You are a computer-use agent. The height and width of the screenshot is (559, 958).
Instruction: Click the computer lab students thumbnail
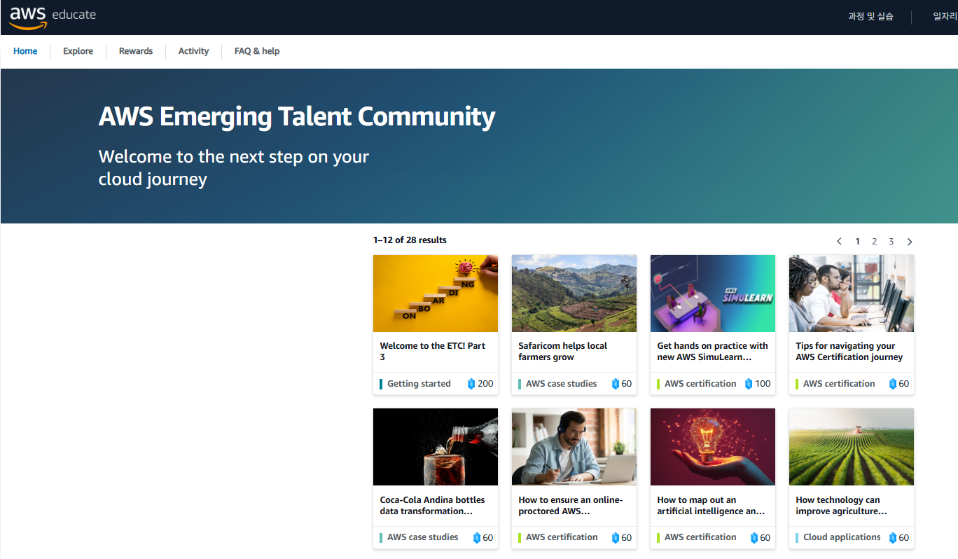[852, 294]
